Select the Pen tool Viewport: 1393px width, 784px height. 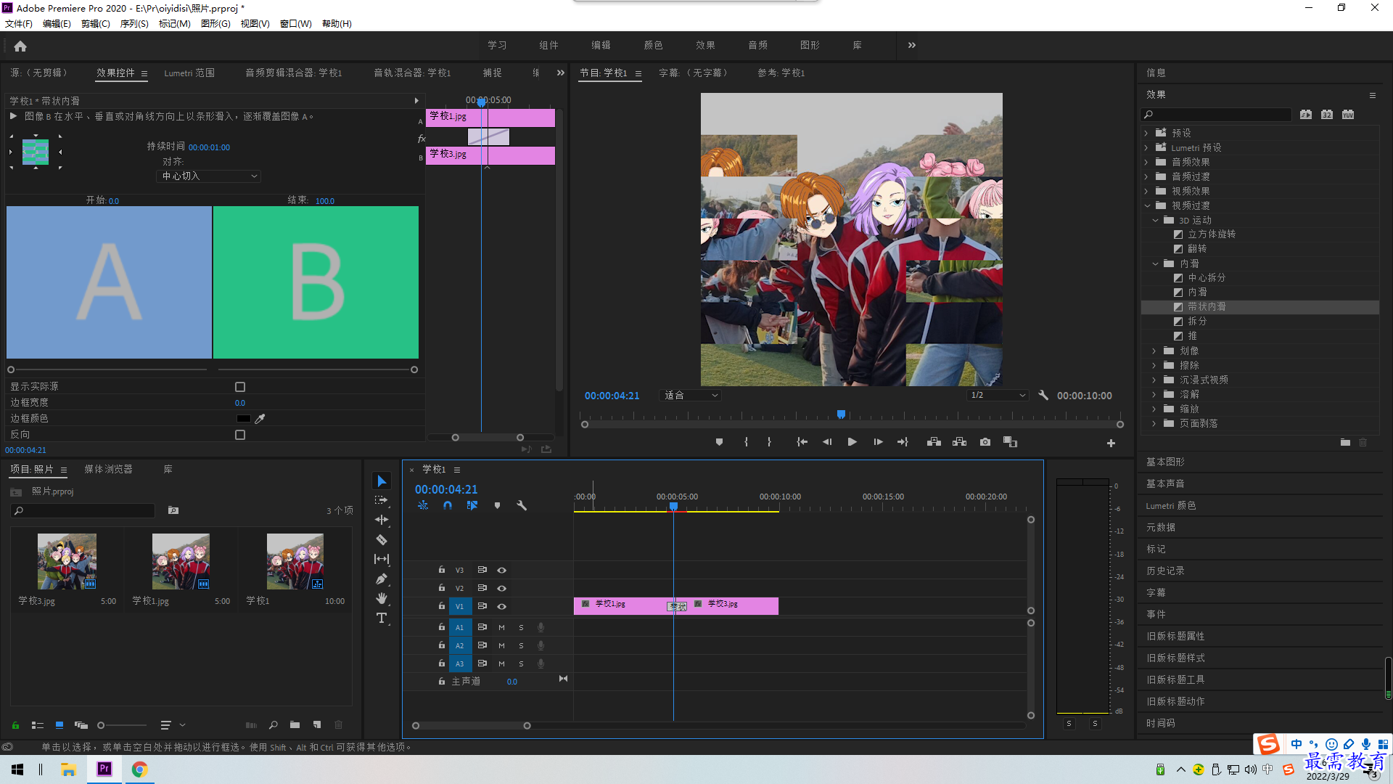(x=382, y=579)
